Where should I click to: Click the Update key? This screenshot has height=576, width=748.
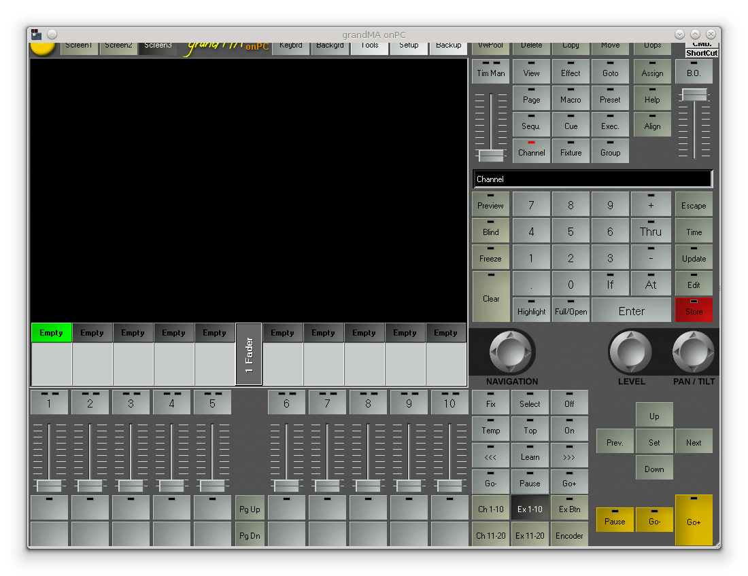(x=694, y=257)
